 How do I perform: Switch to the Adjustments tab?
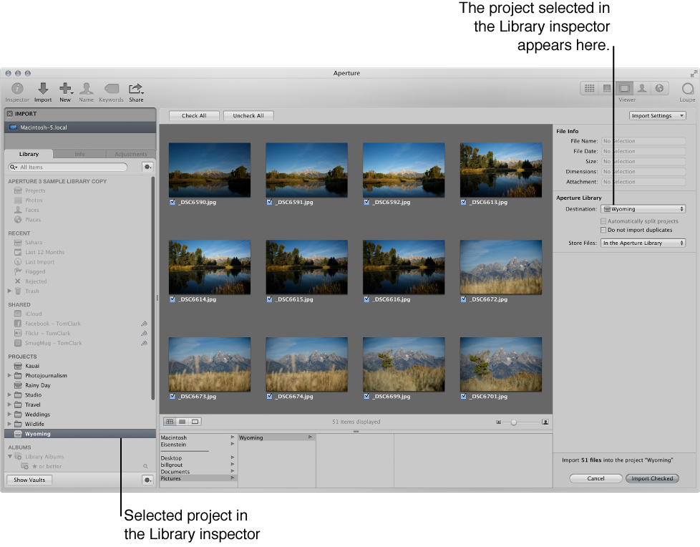tap(131, 154)
